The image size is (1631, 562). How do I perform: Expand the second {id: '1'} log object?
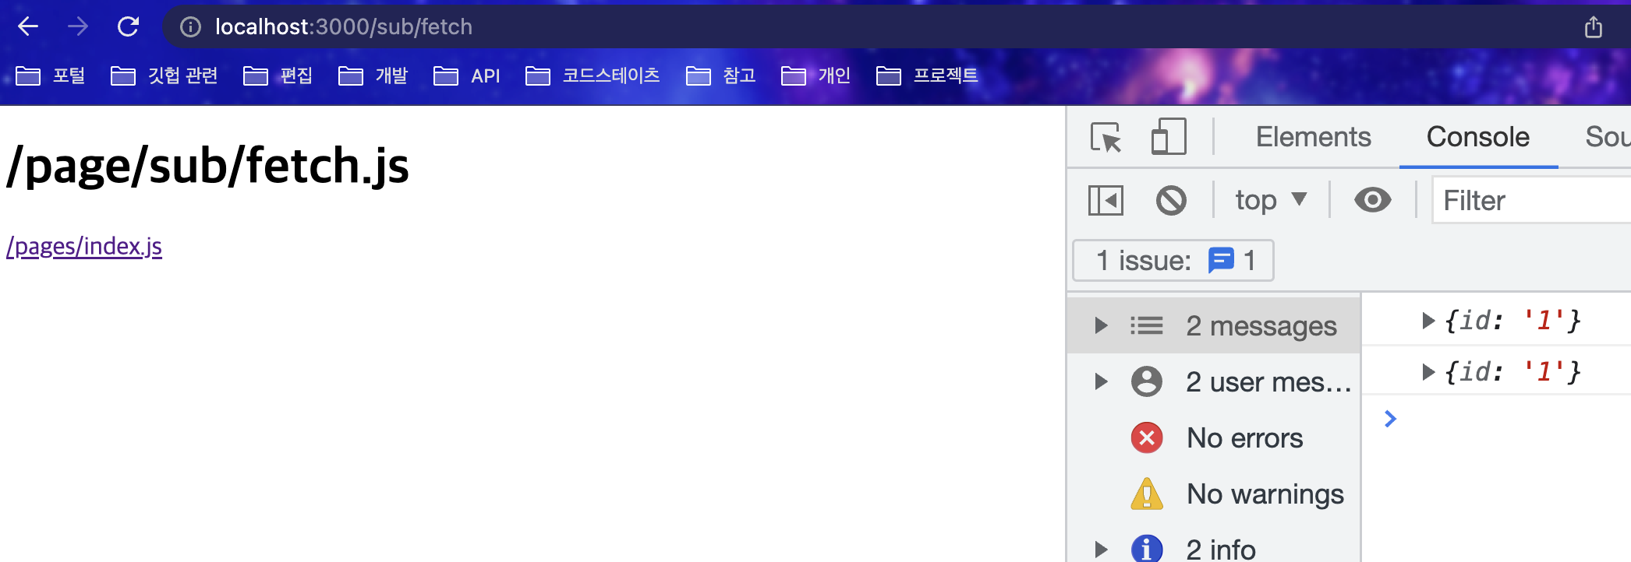click(x=1428, y=371)
